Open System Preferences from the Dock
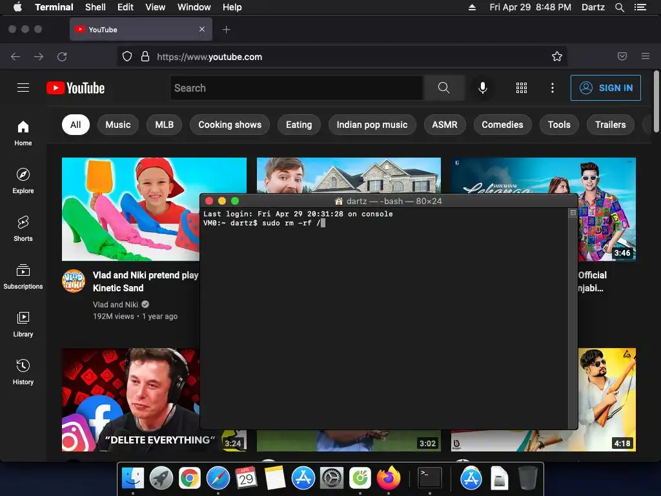661x496 pixels. (331, 478)
